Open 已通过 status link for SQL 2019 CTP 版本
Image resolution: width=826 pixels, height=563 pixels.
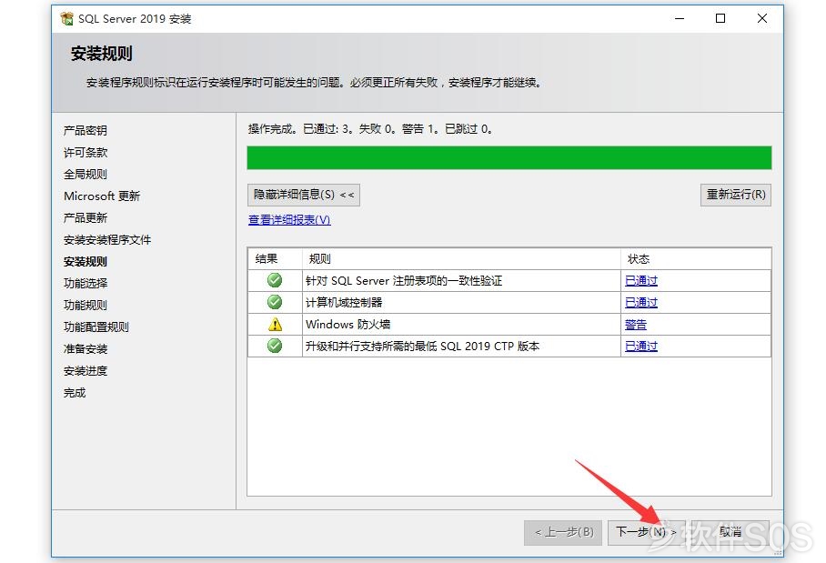(x=641, y=347)
